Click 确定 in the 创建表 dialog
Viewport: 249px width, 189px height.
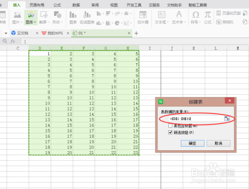coord(193,143)
